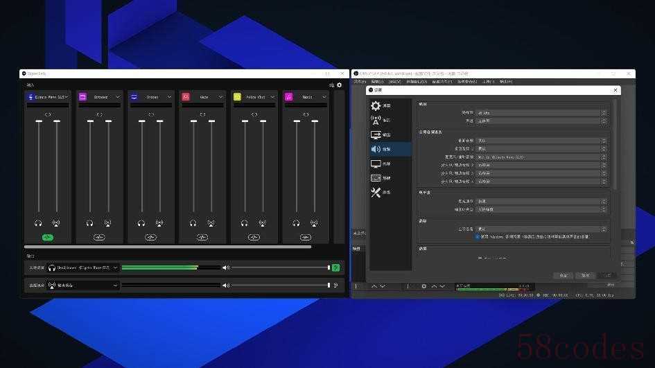Click the red Game channel icon
Image resolution: width=655 pixels, height=368 pixels.
(x=186, y=97)
